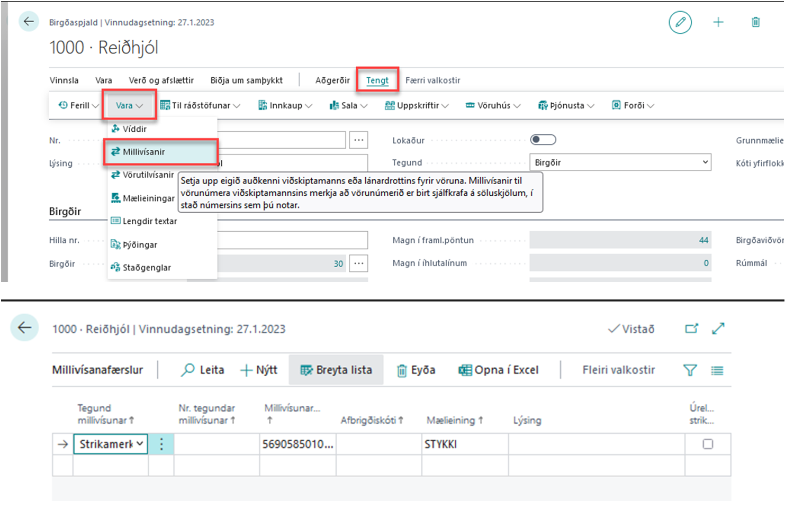The height and width of the screenshot is (510, 794).
Task: Click the pencil edit icon
Action: coord(680,22)
